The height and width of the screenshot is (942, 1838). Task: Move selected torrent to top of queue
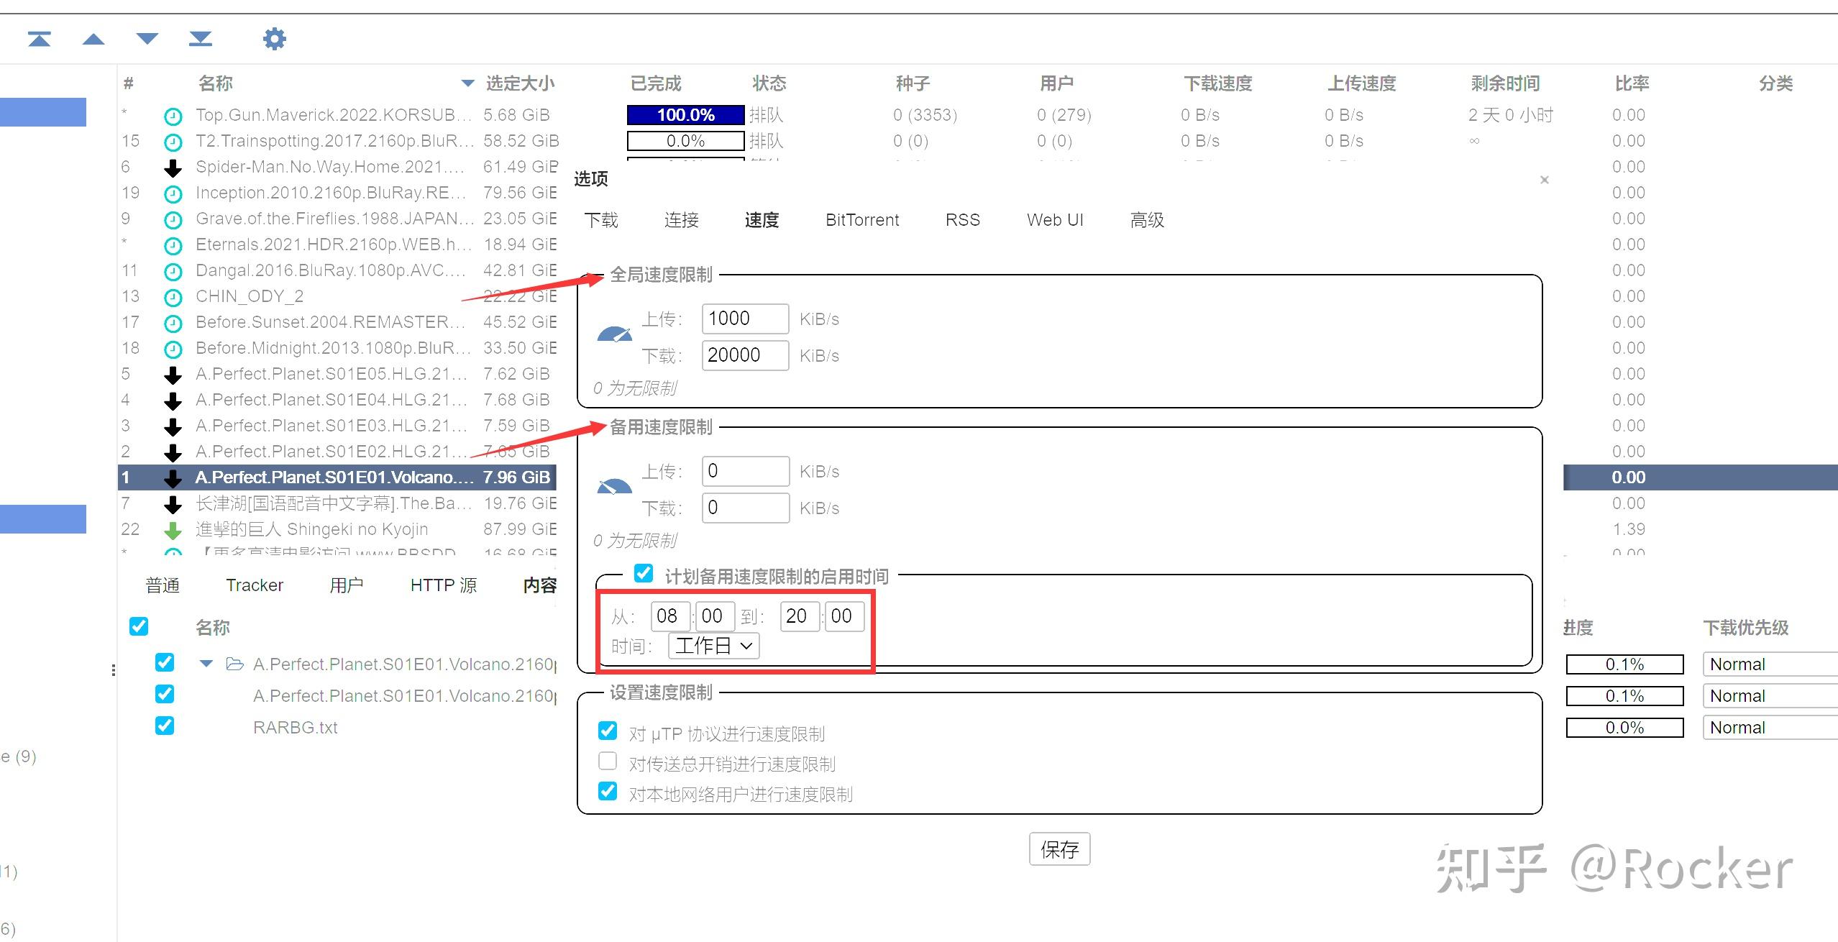coord(41,38)
